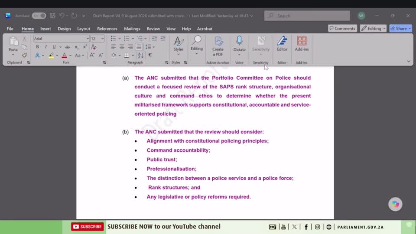Expand the Styles gallery
This screenshot has height=234, width=416.
pos(179,46)
